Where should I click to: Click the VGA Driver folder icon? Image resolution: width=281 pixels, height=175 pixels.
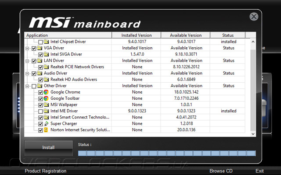pyautogui.click(x=40, y=48)
